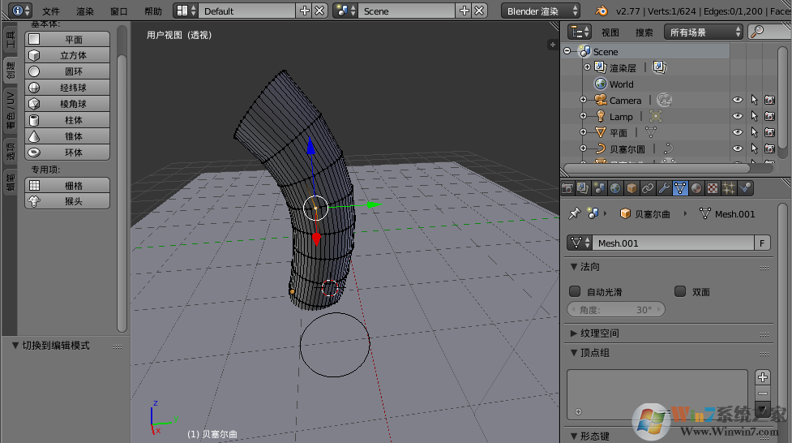Add a new vertex group with plus button

click(762, 377)
